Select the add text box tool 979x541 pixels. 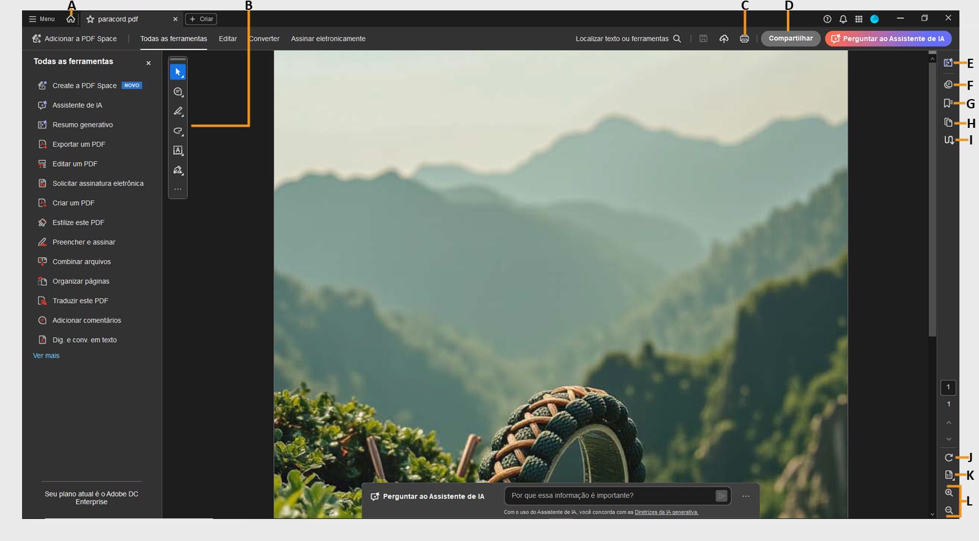[x=178, y=151]
